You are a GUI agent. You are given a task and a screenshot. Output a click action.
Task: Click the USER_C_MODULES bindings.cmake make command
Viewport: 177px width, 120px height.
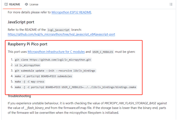click(75, 87)
